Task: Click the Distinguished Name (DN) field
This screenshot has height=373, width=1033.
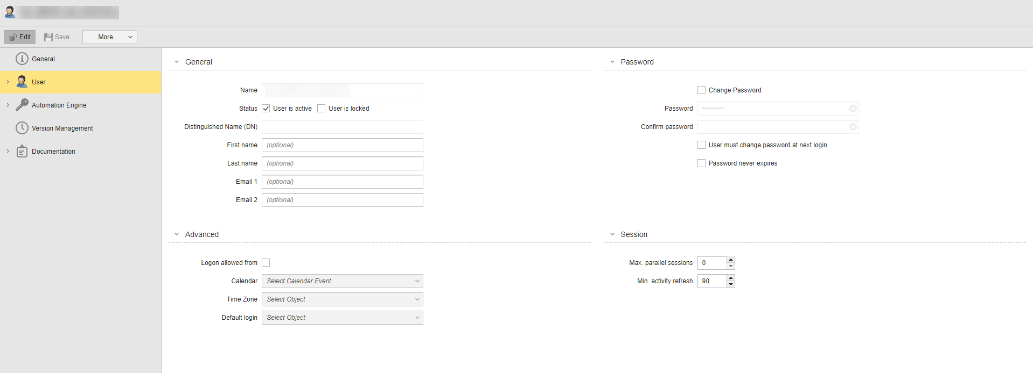Action: tap(343, 127)
